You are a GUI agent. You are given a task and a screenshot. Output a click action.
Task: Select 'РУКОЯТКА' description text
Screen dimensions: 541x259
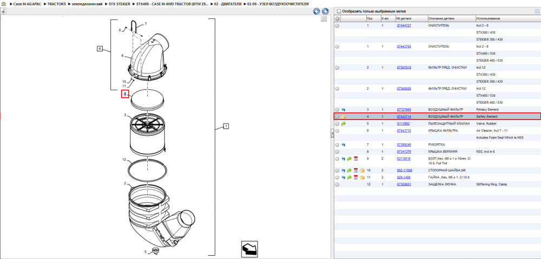click(437, 145)
